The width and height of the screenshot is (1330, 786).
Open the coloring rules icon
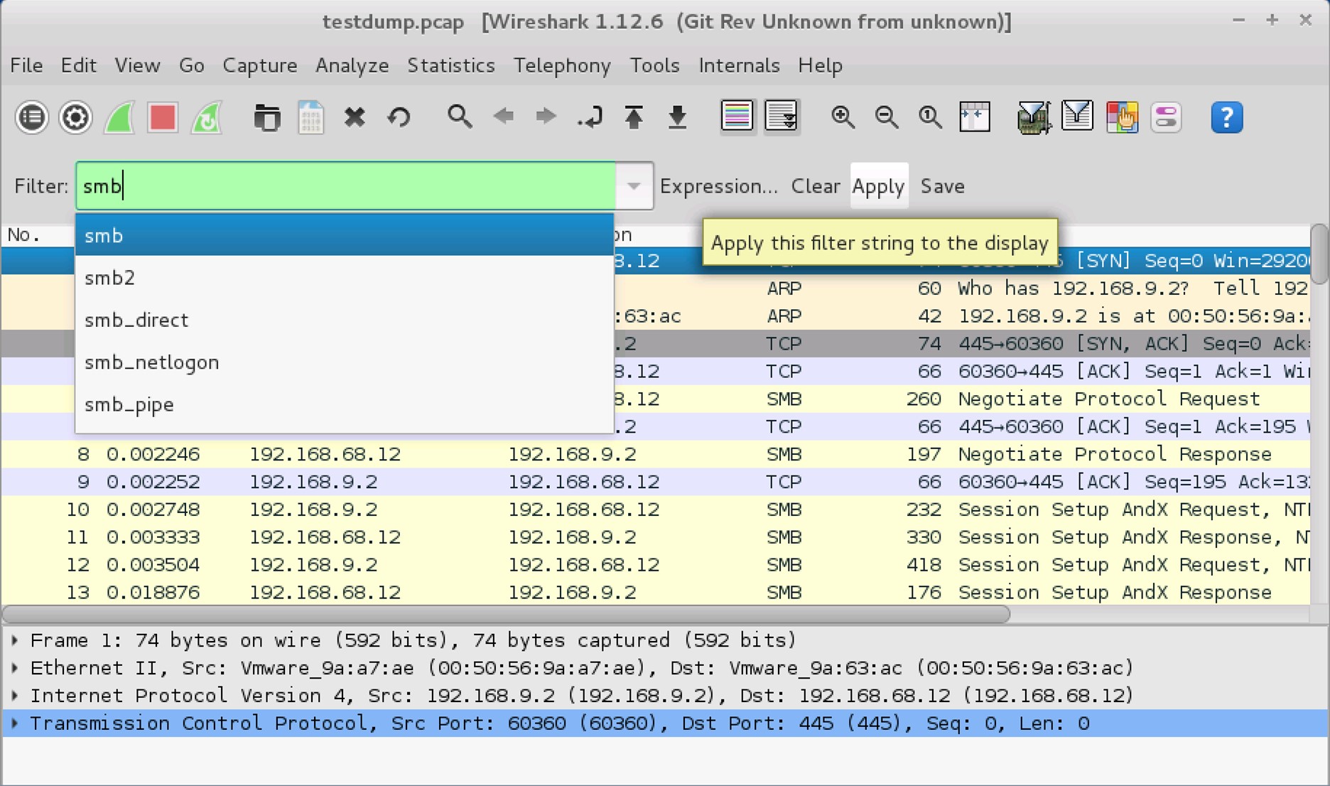pos(1122,117)
